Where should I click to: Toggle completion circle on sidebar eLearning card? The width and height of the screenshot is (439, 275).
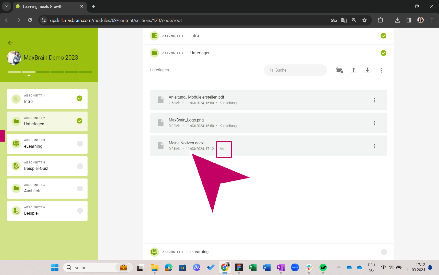[x=80, y=144]
